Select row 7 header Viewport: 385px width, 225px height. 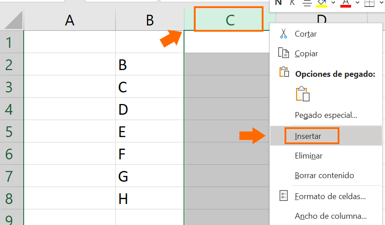coord(12,176)
